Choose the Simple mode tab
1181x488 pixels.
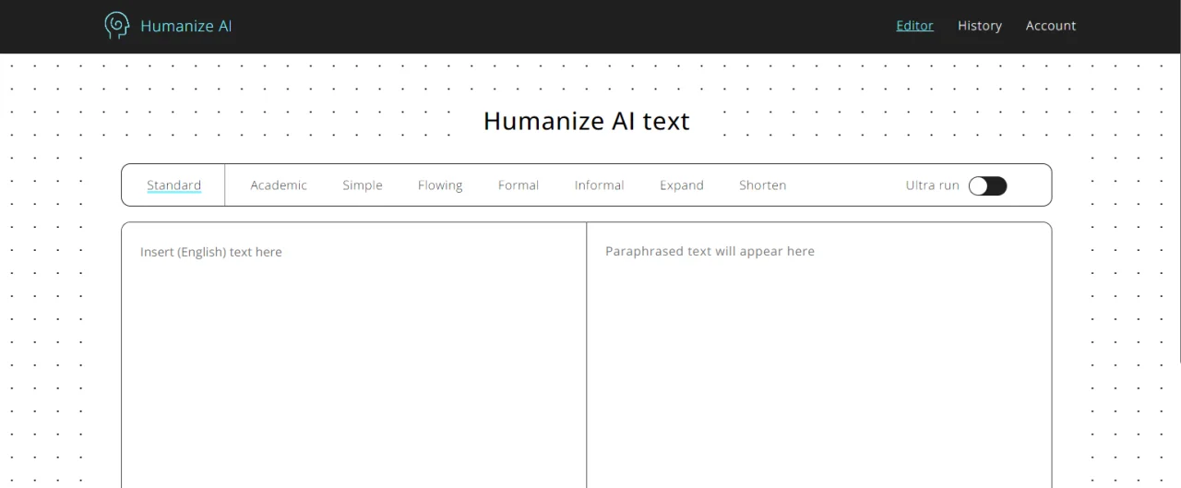pyautogui.click(x=363, y=185)
